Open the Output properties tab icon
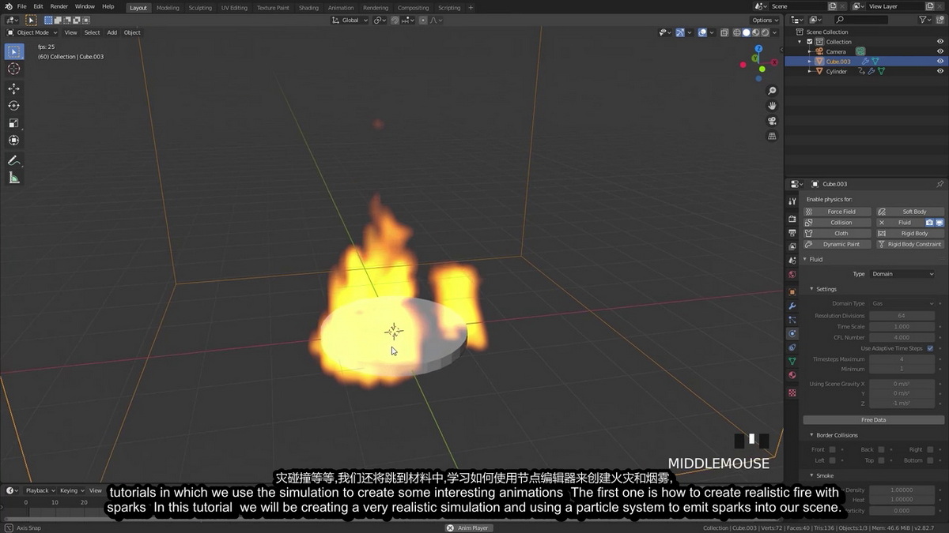This screenshot has height=533, width=949. [x=792, y=233]
